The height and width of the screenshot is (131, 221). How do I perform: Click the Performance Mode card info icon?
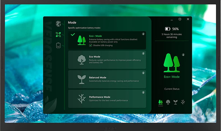143,92
